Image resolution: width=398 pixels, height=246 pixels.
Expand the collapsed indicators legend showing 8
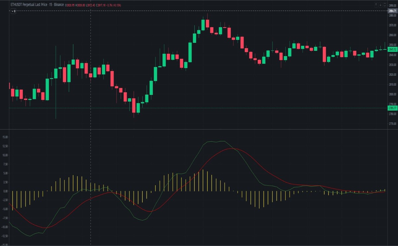click(14, 11)
